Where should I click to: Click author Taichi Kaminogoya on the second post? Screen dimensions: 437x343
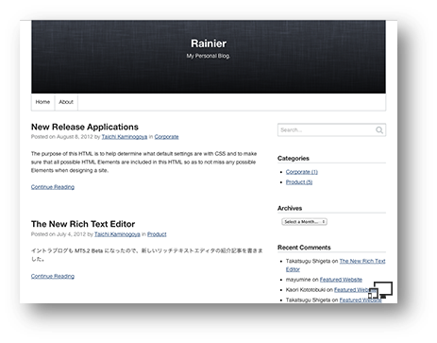117,234
